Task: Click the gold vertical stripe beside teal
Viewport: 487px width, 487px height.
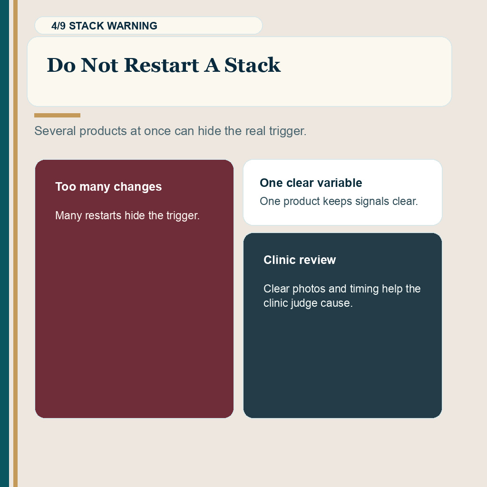Action: [x=15, y=243]
